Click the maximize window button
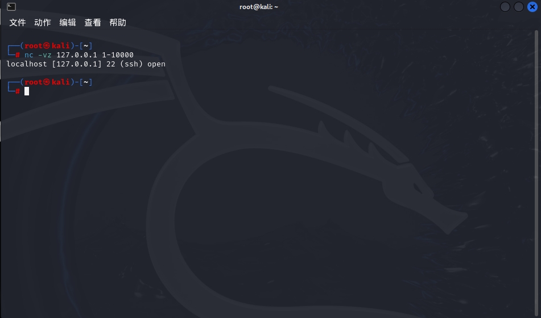 [x=519, y=7]
